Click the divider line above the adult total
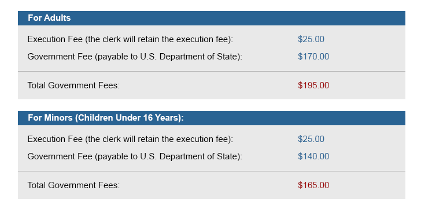The image size is (421, 213). (212, 71)
